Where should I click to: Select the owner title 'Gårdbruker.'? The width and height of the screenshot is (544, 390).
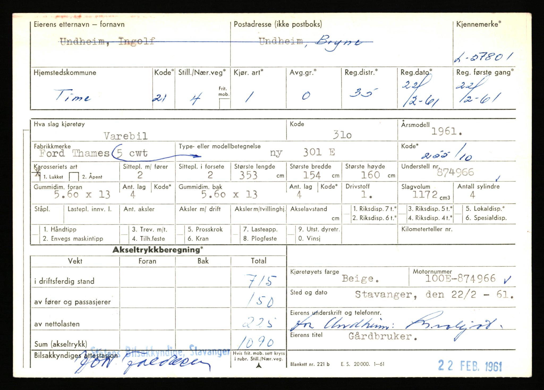pos(383,336)
